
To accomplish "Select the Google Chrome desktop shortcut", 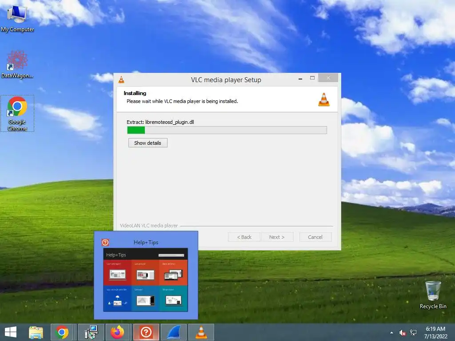I will (17, 113).
